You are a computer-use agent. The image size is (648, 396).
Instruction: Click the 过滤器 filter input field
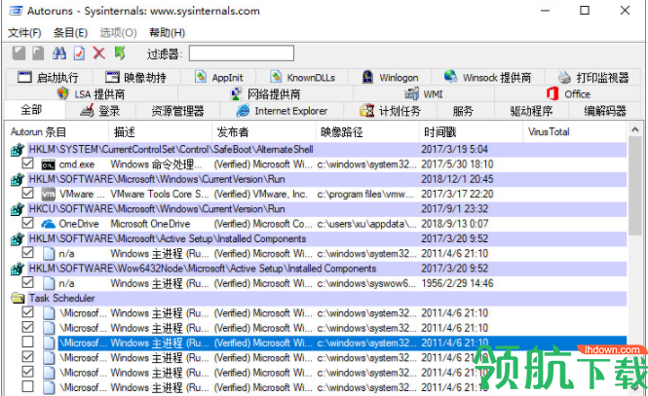point(242,54)
